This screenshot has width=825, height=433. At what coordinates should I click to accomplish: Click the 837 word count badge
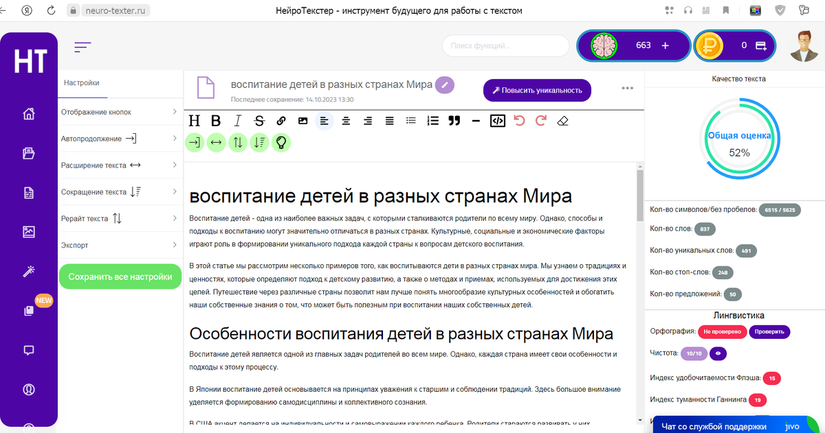[x=705, y=229]
